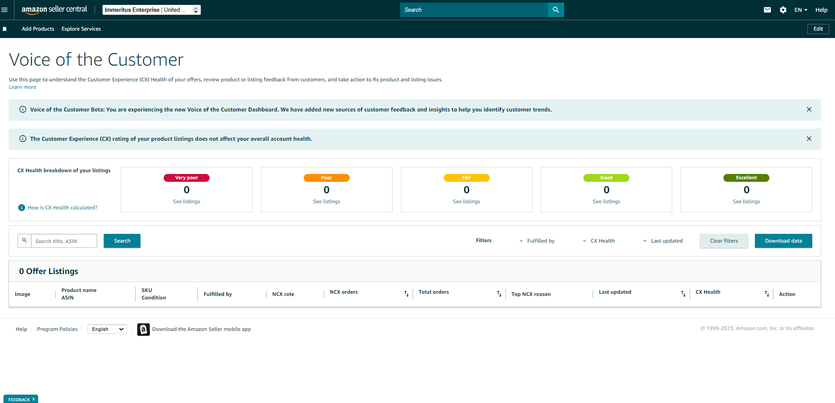Screen dimensions: 835x403
Task: Open the Program Policies footer link
Action: pos(57,329)
